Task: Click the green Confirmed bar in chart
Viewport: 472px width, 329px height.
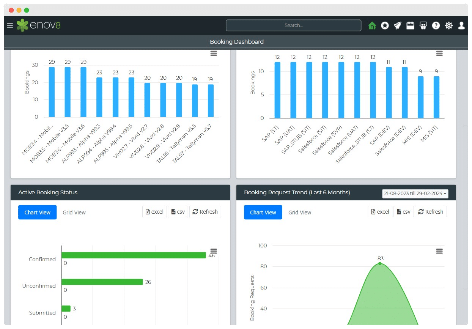Action: tap(134, 255)
